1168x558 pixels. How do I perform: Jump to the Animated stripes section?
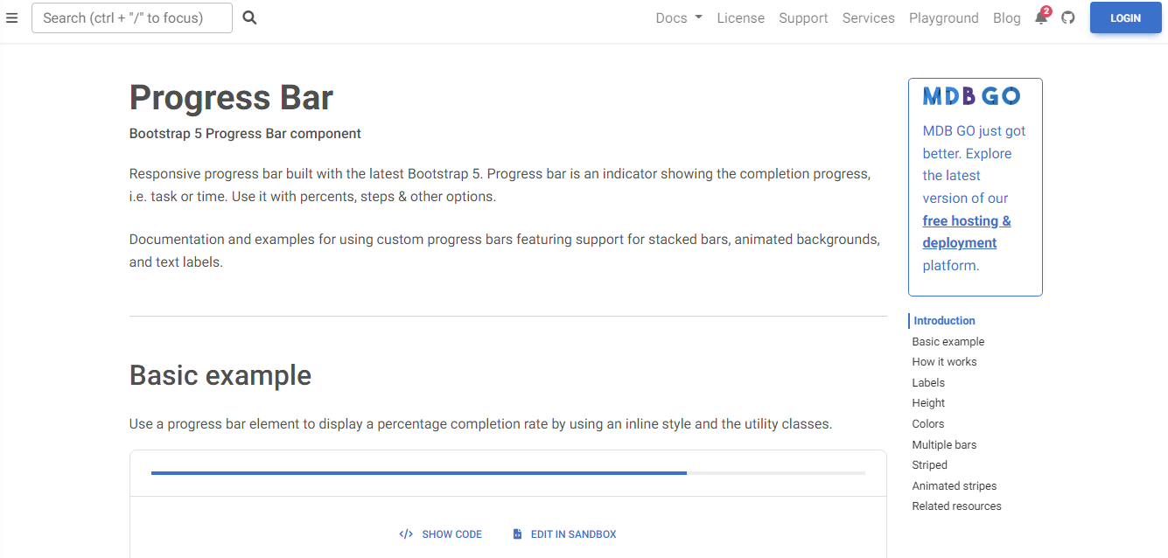pos(954,485)
